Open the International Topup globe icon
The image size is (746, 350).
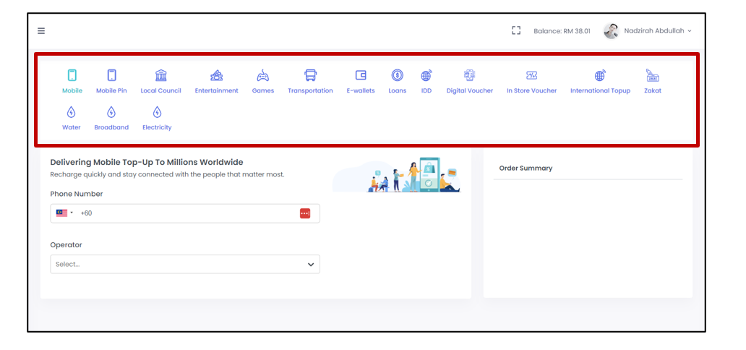600,75
